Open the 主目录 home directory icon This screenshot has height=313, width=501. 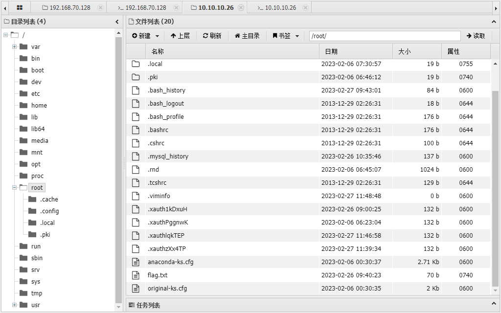click(x=238, y=35)
